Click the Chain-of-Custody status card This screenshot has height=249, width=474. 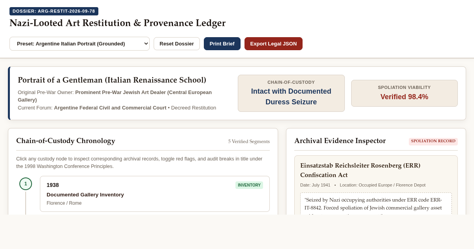pos(291,93)
